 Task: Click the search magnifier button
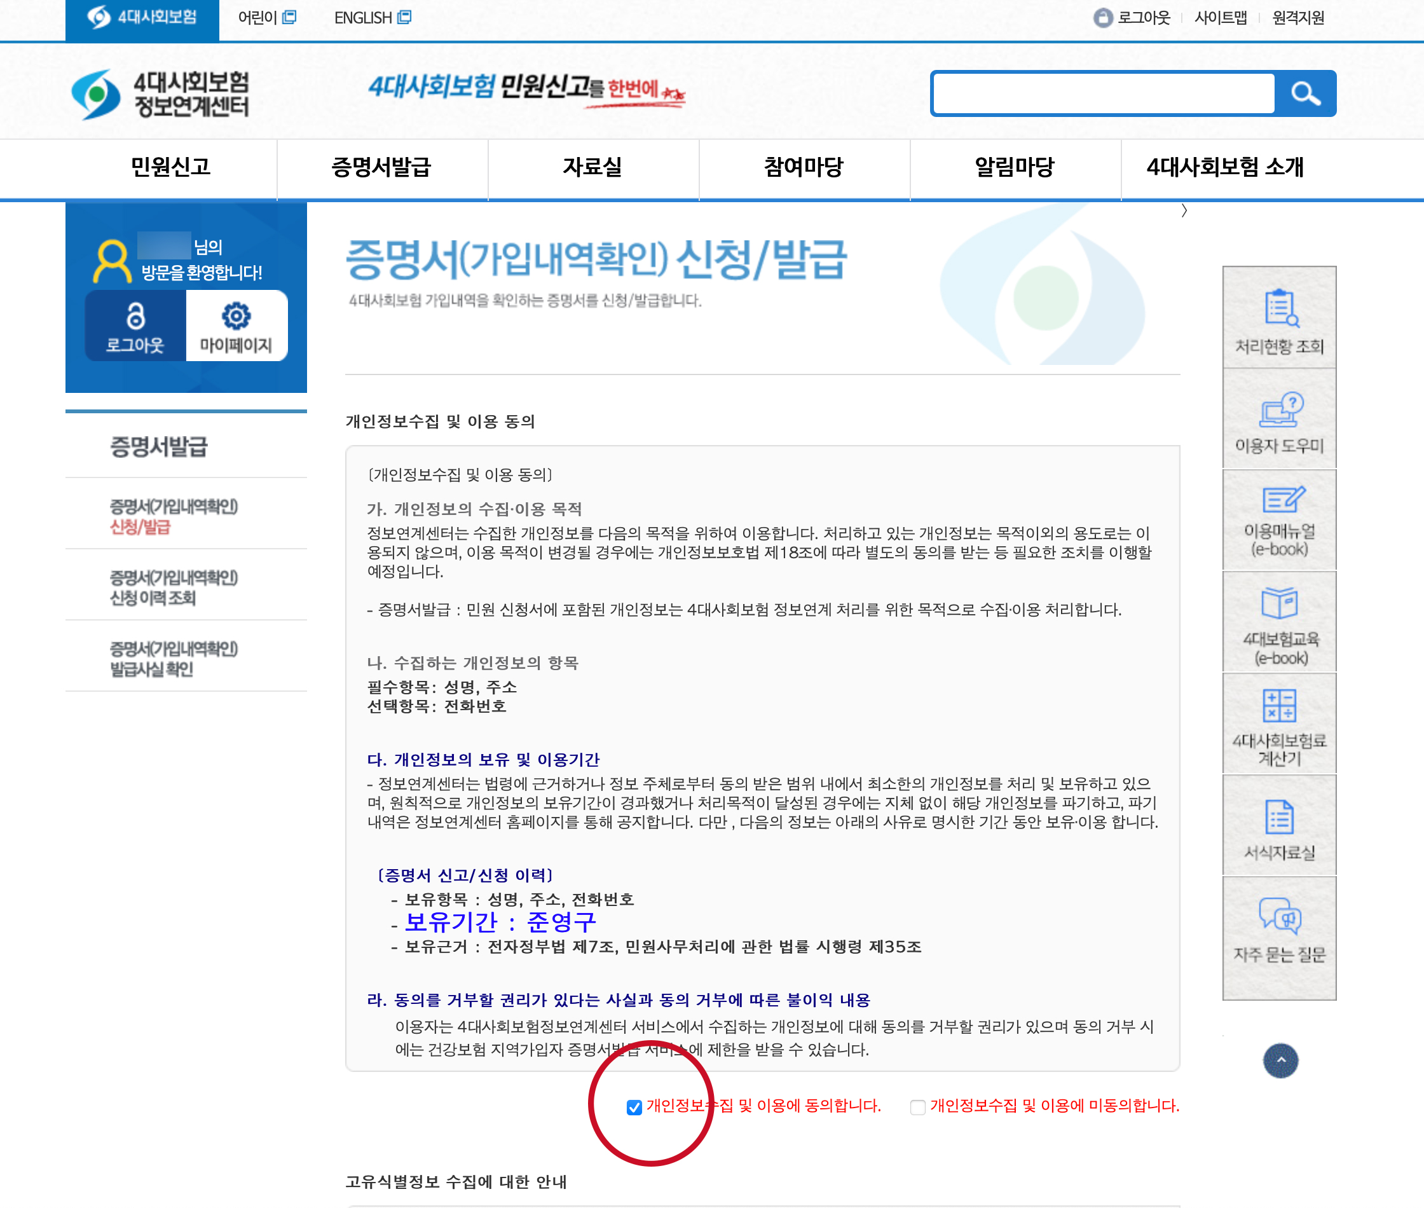[x=1305, y=93]
